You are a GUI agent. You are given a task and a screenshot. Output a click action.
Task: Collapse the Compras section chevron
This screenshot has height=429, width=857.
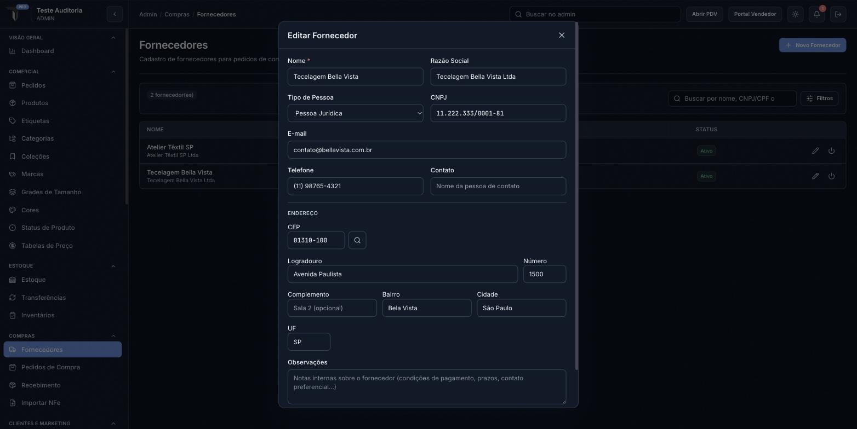click(113, 336)
